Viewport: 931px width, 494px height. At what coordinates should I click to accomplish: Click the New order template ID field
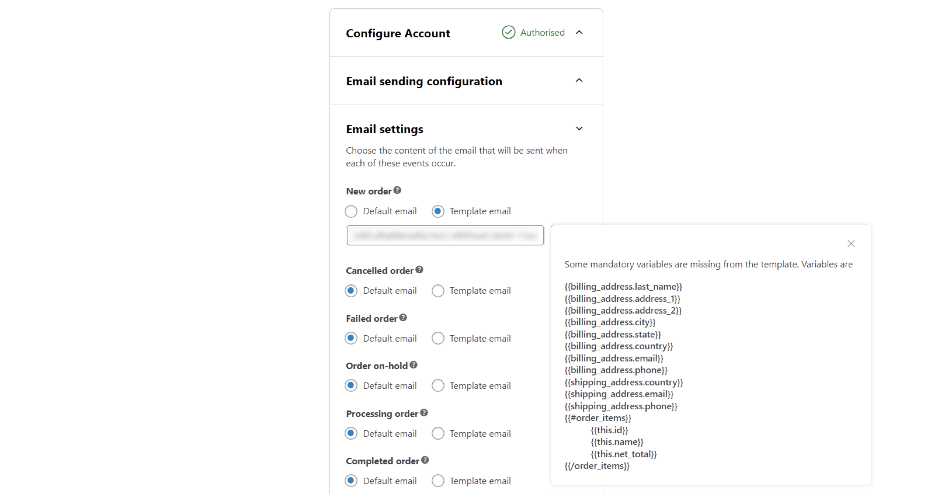click(x=445, y=236)
